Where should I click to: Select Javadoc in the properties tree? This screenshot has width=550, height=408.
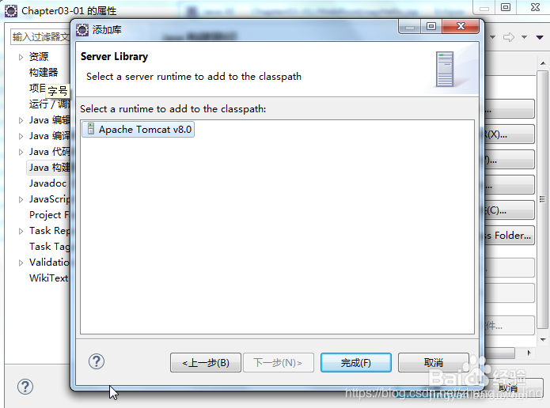point(47,183)
